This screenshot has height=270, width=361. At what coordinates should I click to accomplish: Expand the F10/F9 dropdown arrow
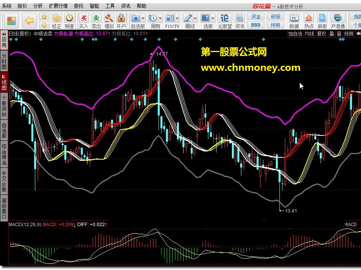point(177,18)
